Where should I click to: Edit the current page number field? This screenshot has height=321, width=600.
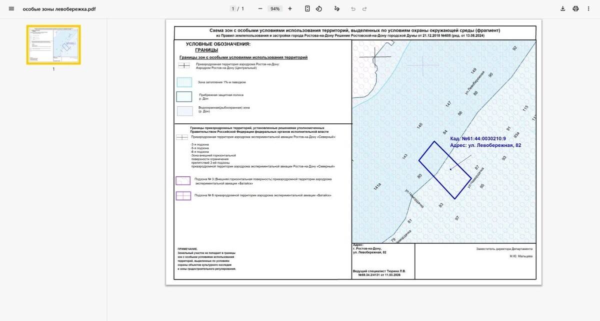232,9
